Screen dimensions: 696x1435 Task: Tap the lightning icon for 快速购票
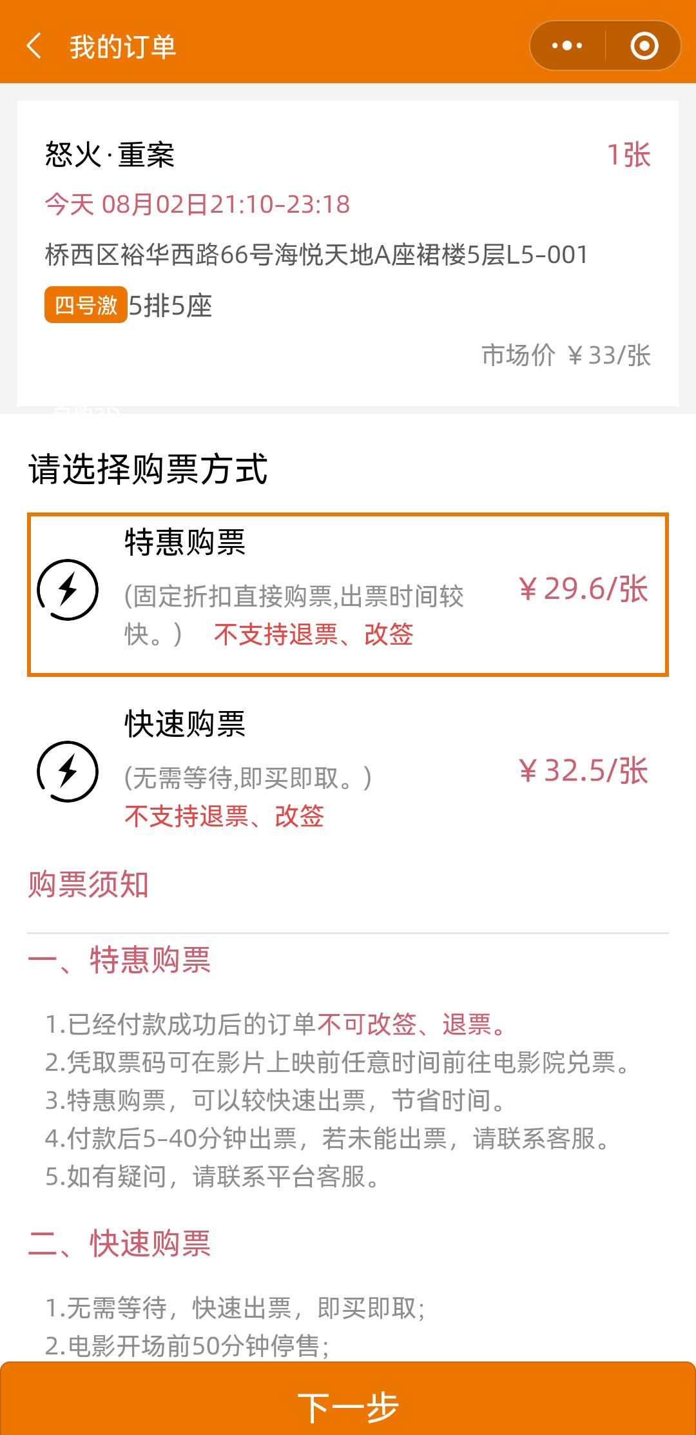(68, 772)
